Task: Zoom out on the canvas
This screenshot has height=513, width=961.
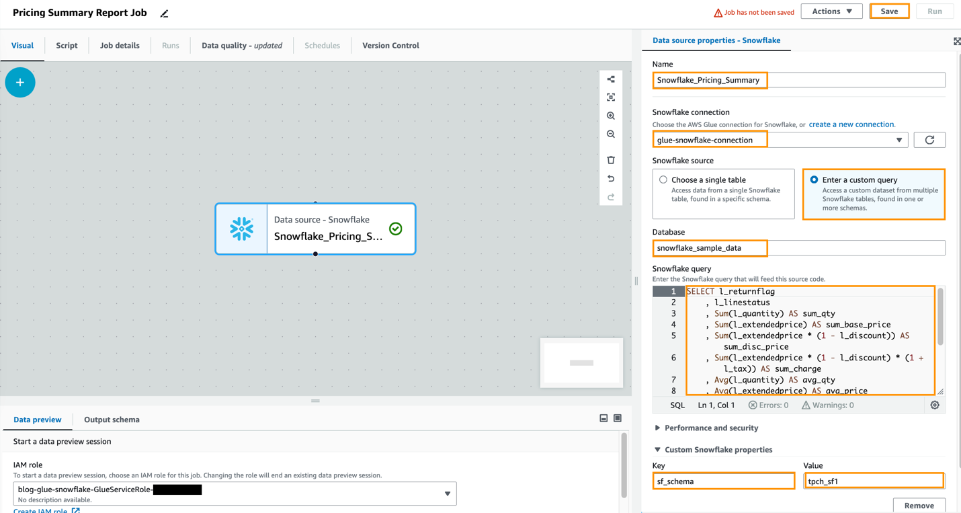Action: tap(611, 134)
